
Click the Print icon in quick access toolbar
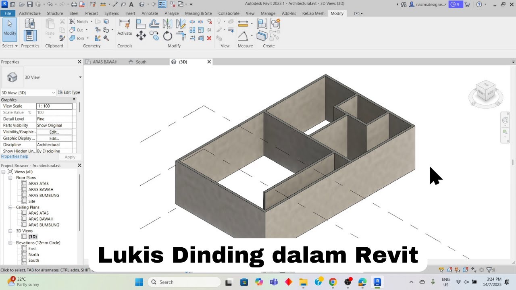point(74,4)
